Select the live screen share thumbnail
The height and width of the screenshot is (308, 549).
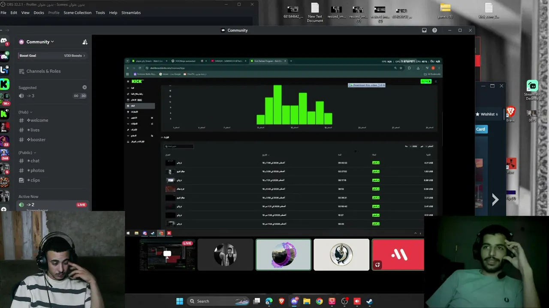point(168,255)
